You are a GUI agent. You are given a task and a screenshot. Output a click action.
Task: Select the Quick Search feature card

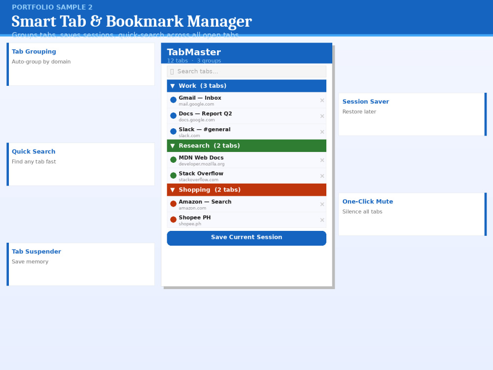[80, 164]
